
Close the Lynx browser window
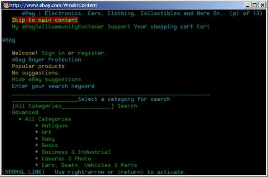[x=263, y=5]
